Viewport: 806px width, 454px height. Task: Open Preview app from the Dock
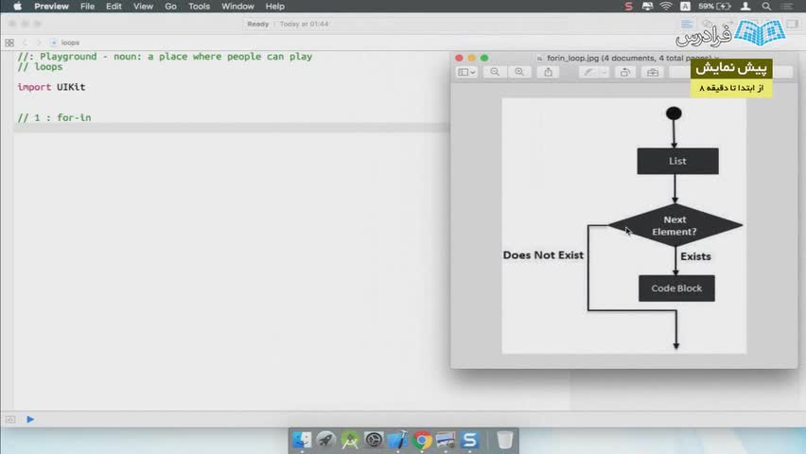point(446,440)
